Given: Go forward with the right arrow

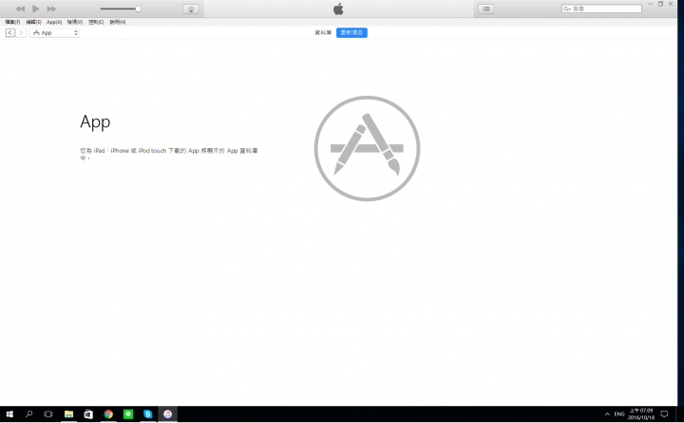Looking at the screenshot, I should [21, 32].
